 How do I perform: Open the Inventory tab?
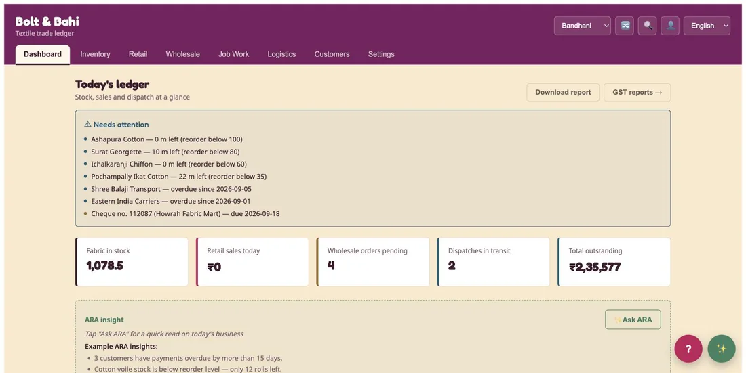click(95, 54)
